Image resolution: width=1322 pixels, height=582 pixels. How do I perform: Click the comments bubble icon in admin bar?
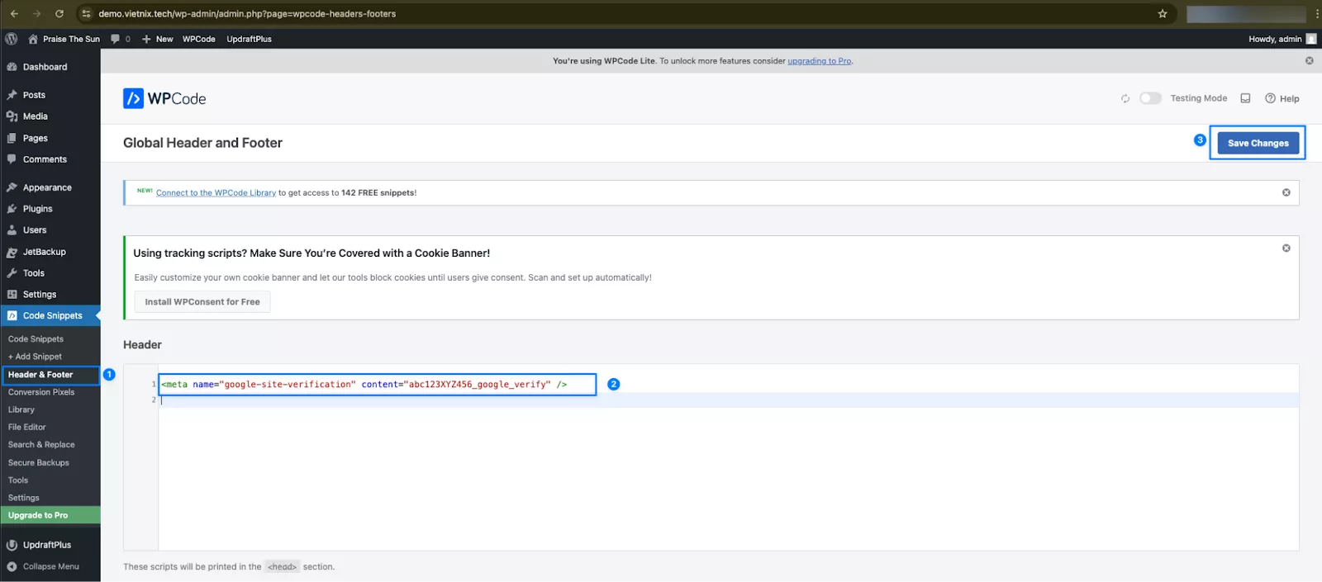click(116, 39)
